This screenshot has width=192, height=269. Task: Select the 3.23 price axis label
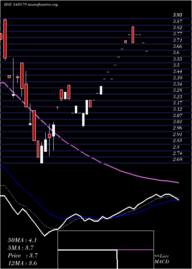click(177, 97)
